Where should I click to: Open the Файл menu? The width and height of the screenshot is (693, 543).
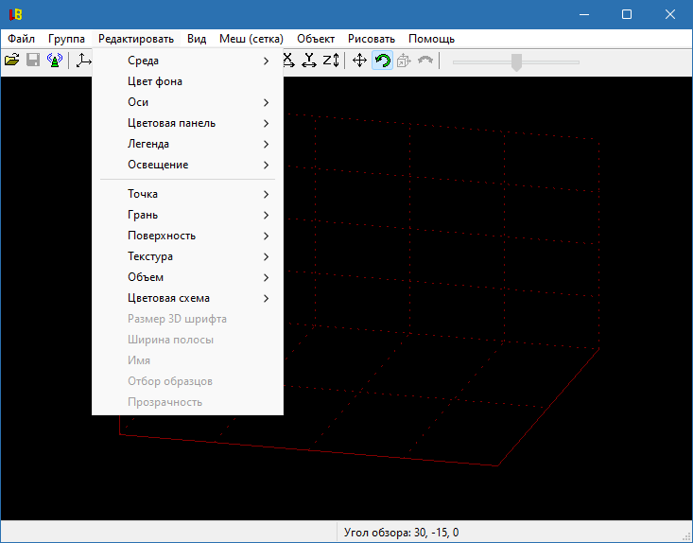21,39
